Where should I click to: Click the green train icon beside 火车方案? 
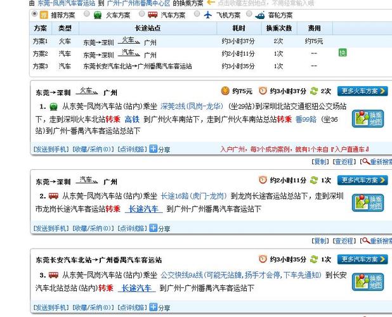click(x=98, y=15)
